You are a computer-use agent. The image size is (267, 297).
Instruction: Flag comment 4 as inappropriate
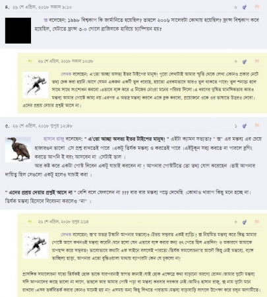(256, 7)
